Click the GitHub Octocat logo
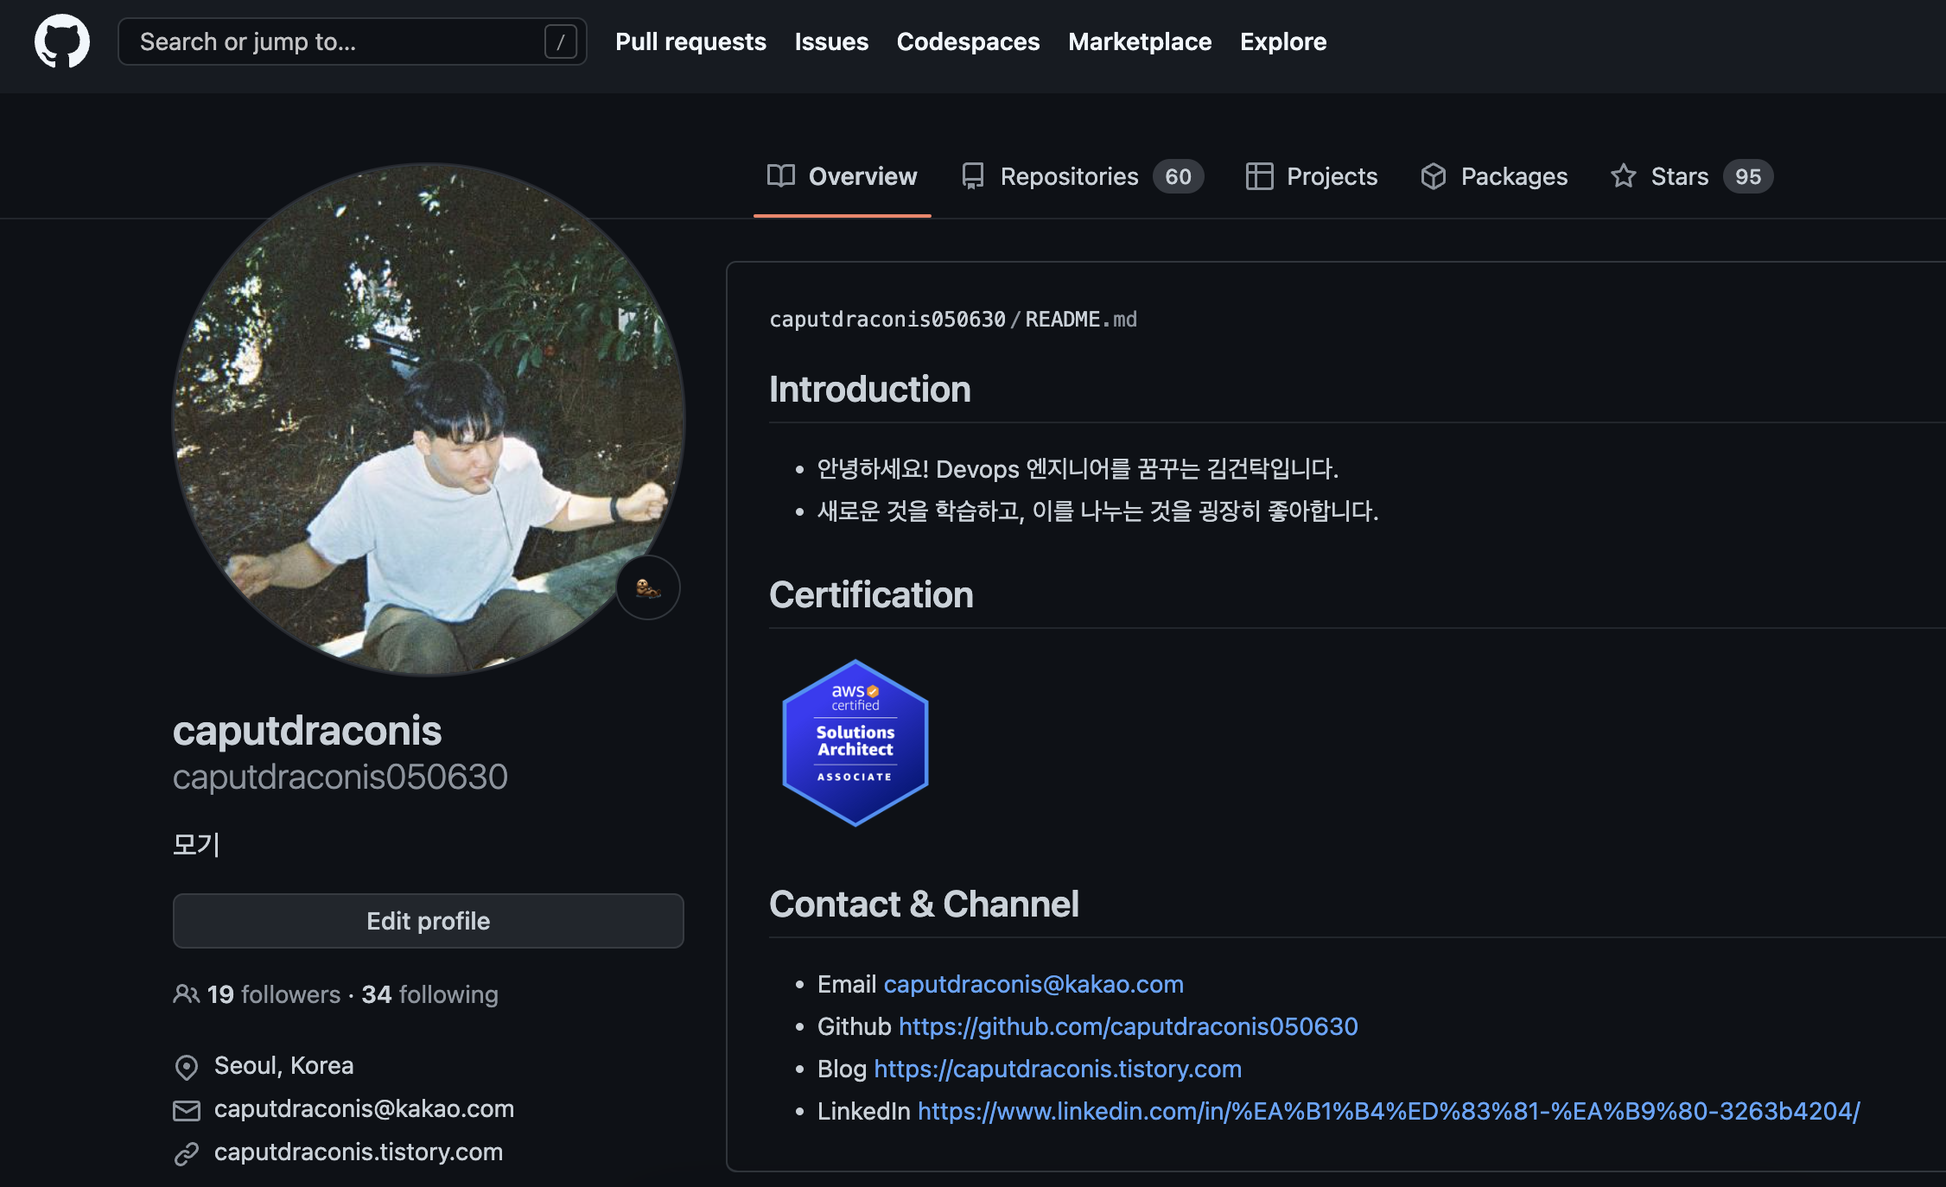1946x1187 pixels. click(x=61, y=41)
